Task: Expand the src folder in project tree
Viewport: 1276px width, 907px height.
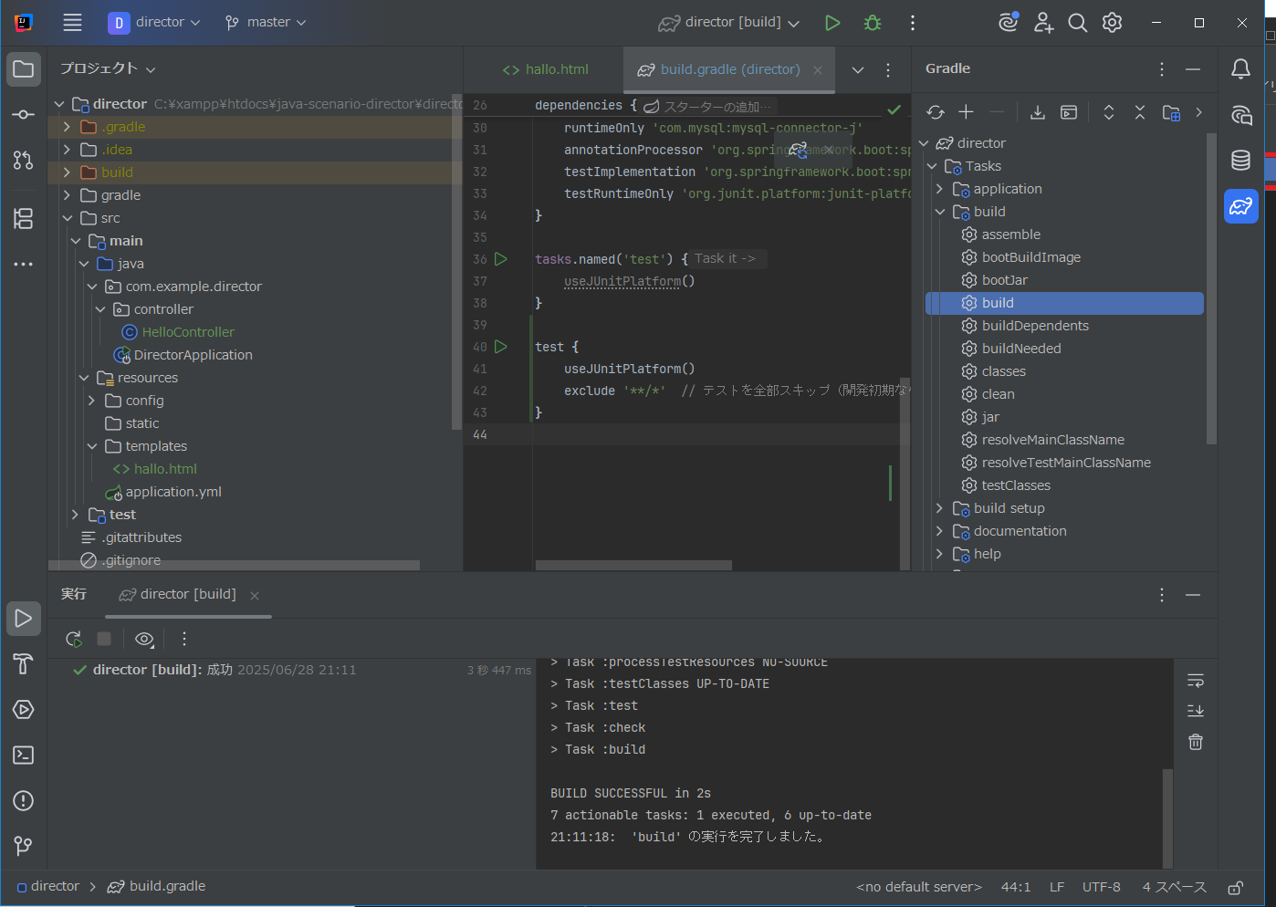Action: click(x=66, y=217)
